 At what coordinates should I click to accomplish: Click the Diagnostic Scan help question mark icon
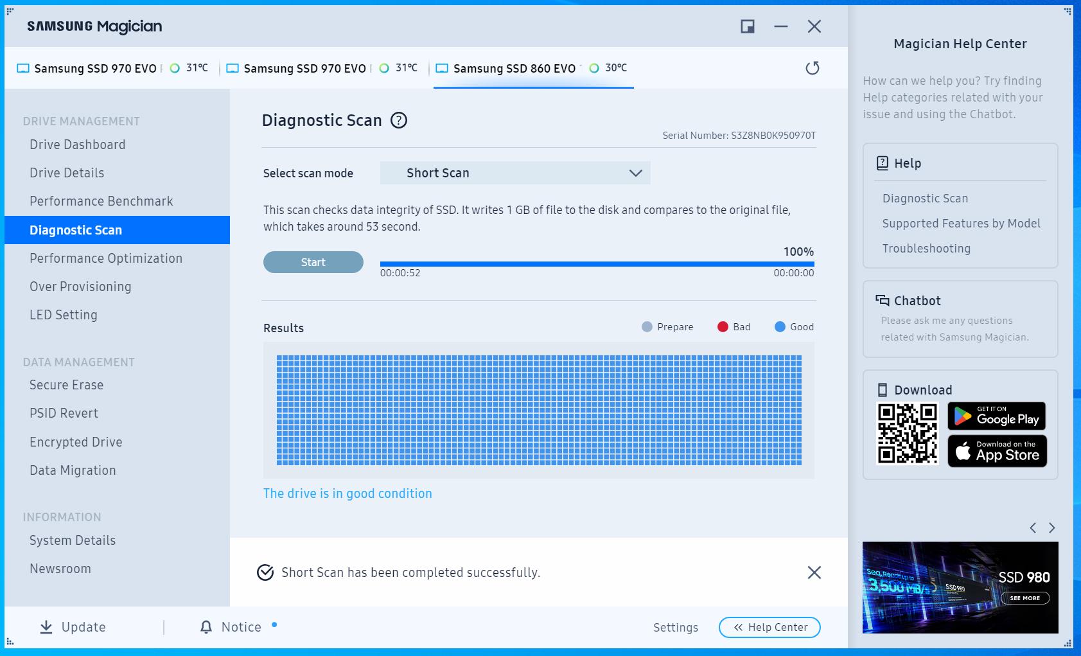398,120
